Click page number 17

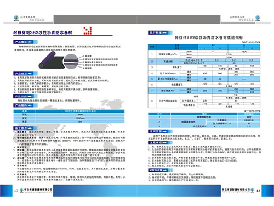pyautogui.click(x=16, y=191)
